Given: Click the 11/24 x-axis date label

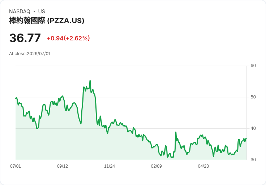Looking at the screenshot, I should coord(110,166).
